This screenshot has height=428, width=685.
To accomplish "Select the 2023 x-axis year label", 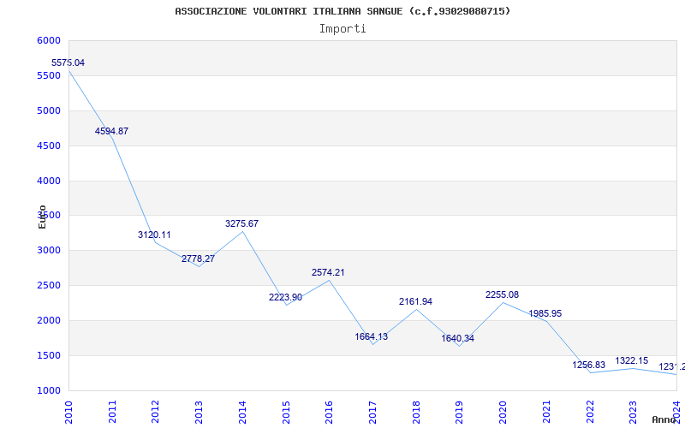I will (634, 412).
